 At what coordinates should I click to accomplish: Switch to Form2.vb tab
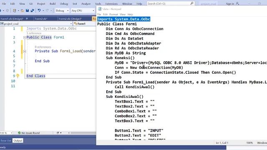tap(41, 19)
